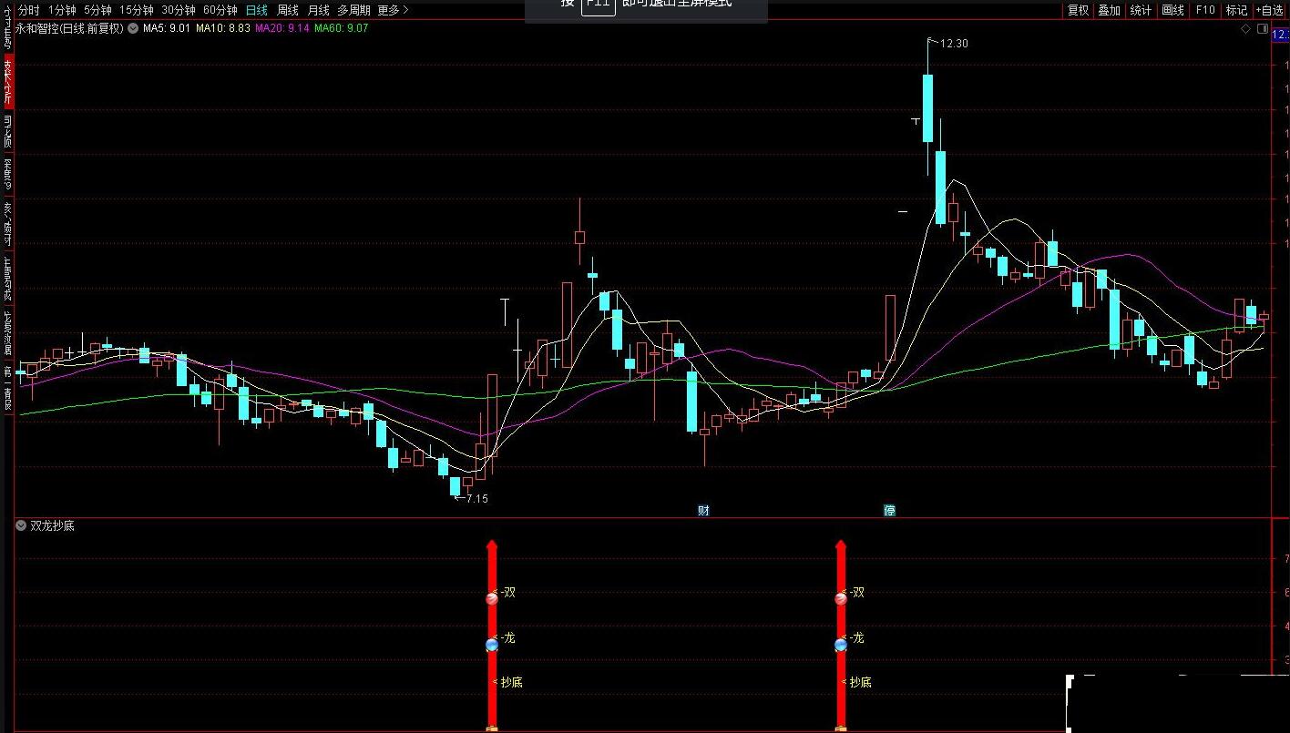Switch to 60分钟 period
This screenshot has height=733, width=1290.
pyautogui.click(x=220, y=10)
